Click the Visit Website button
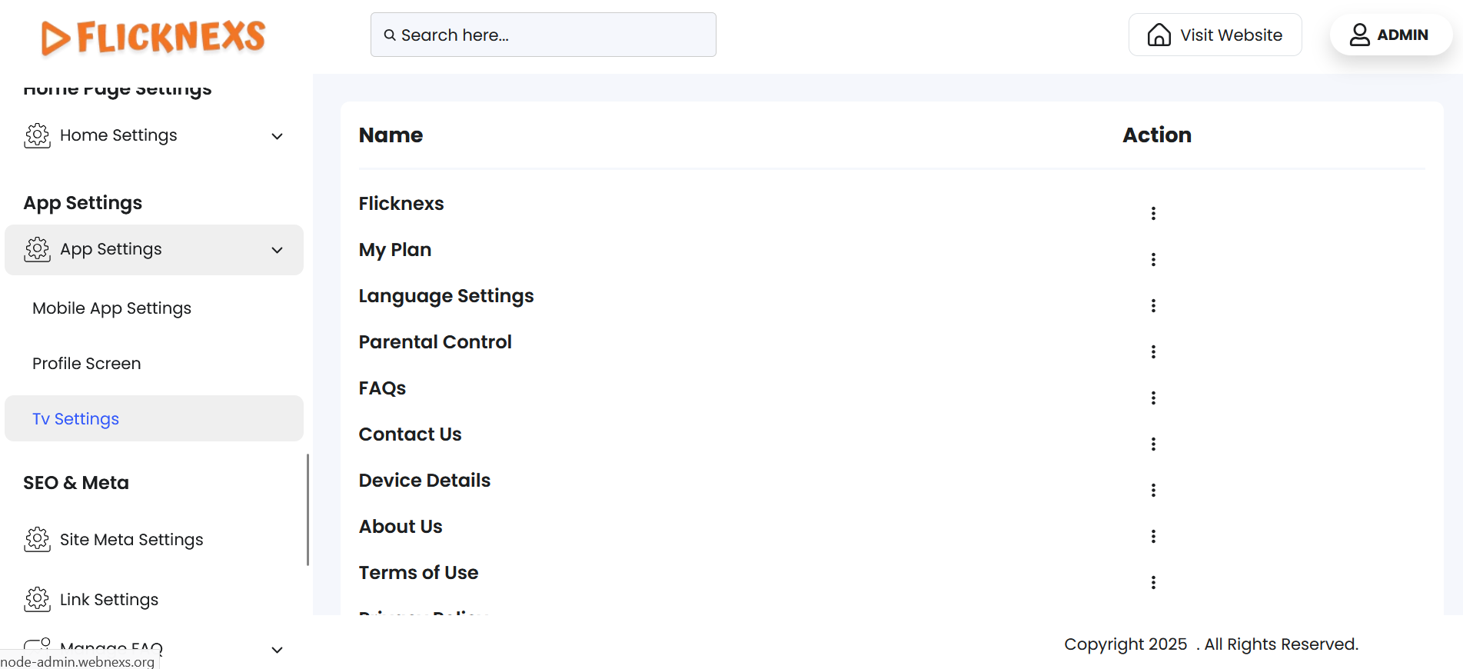 click(x=1215, y=35)
